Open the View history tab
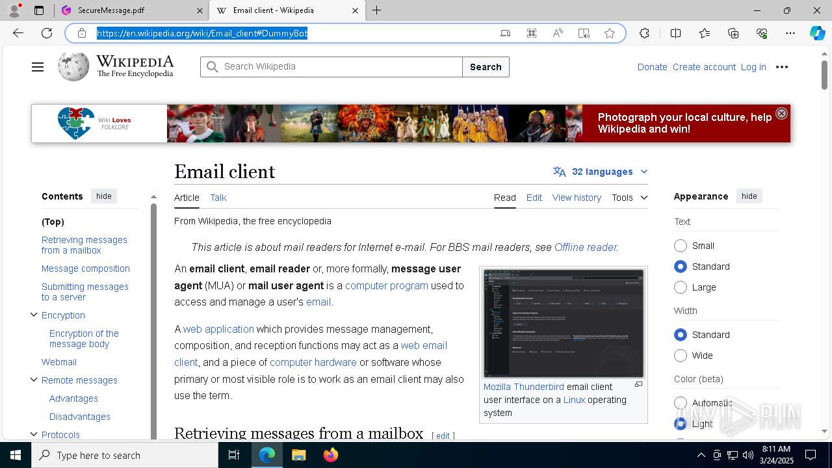 click(x=577, y=198)
